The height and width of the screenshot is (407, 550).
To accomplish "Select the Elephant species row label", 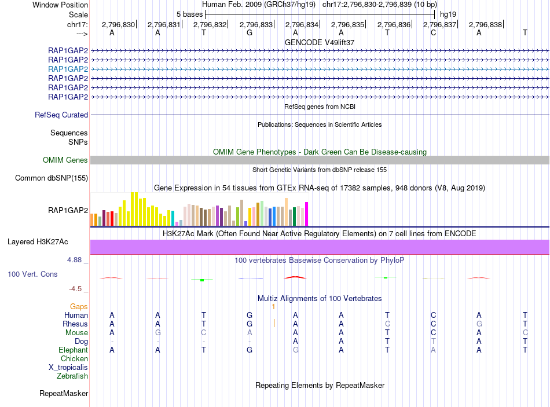I will (x=73, y=350).
